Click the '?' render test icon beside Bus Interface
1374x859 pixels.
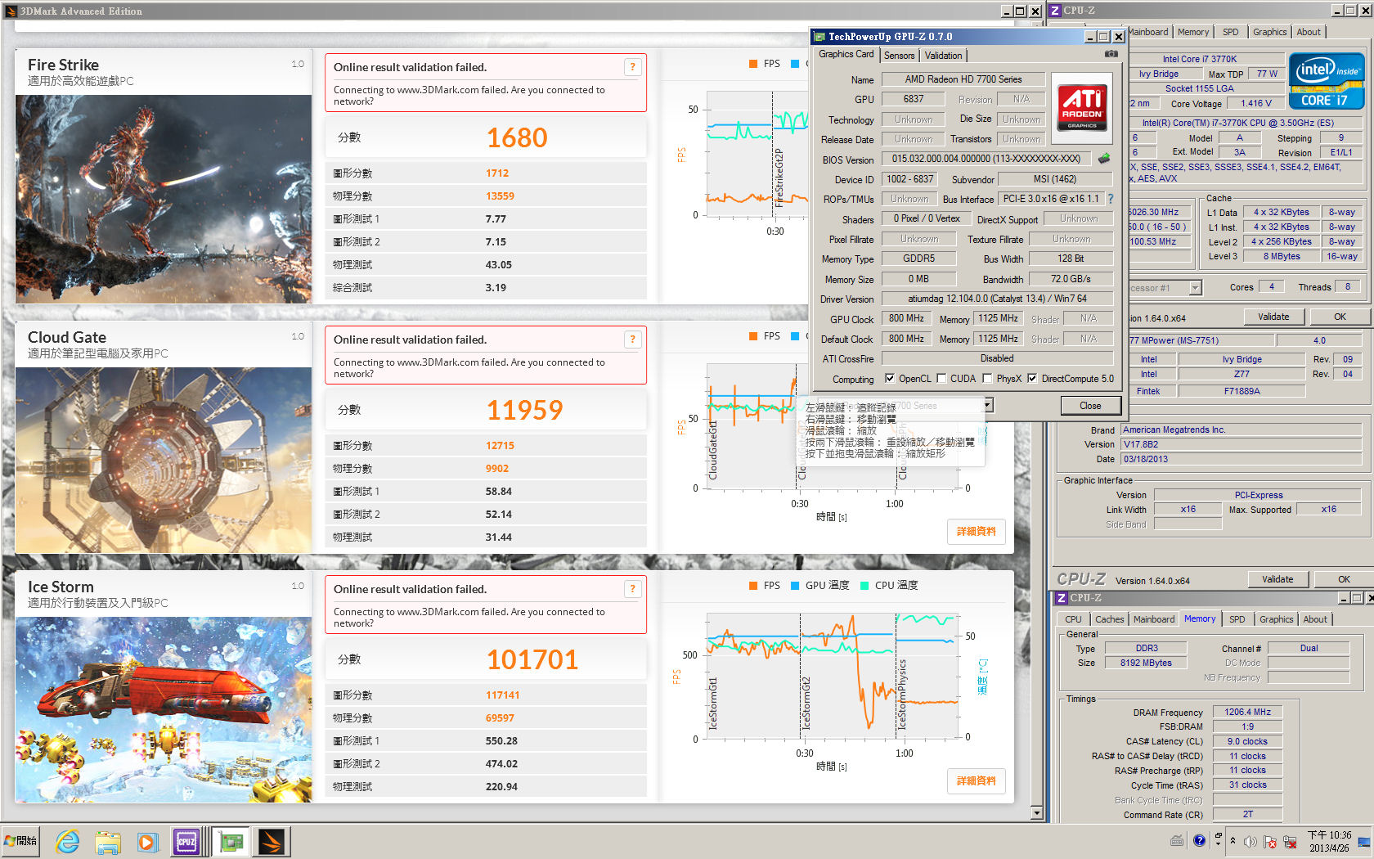1111,198
